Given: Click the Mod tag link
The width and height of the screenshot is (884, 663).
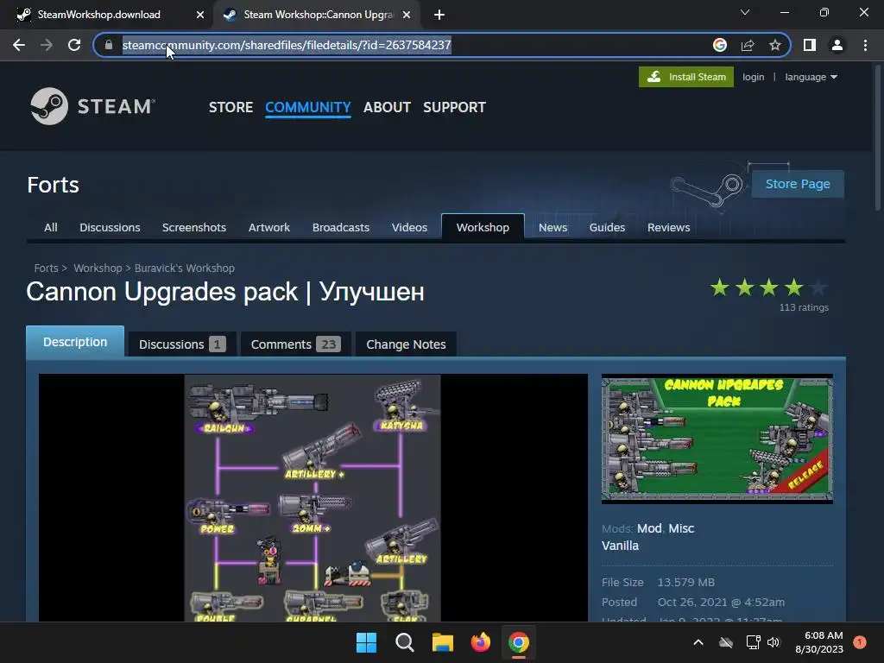Looking at the screenshot, I should pos(649,528).
